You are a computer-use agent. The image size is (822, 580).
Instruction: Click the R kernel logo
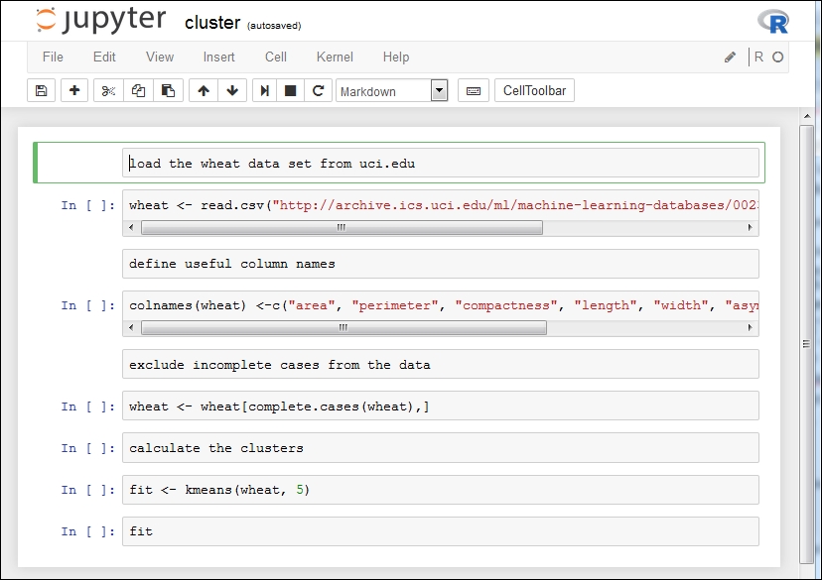pyautogui.click(x=773, y=22)
